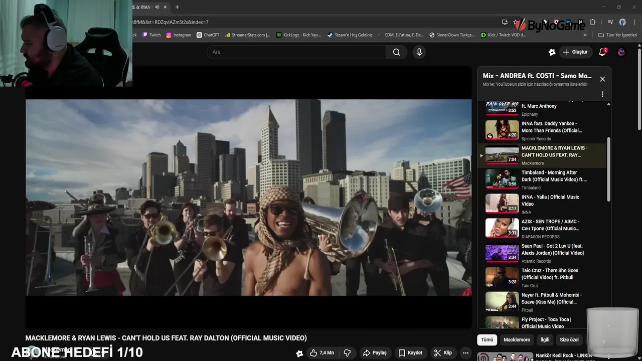Start voice search with the microphone icon
Image resolution: width=642 pixels, height=361 pixels.
point(419,52)
